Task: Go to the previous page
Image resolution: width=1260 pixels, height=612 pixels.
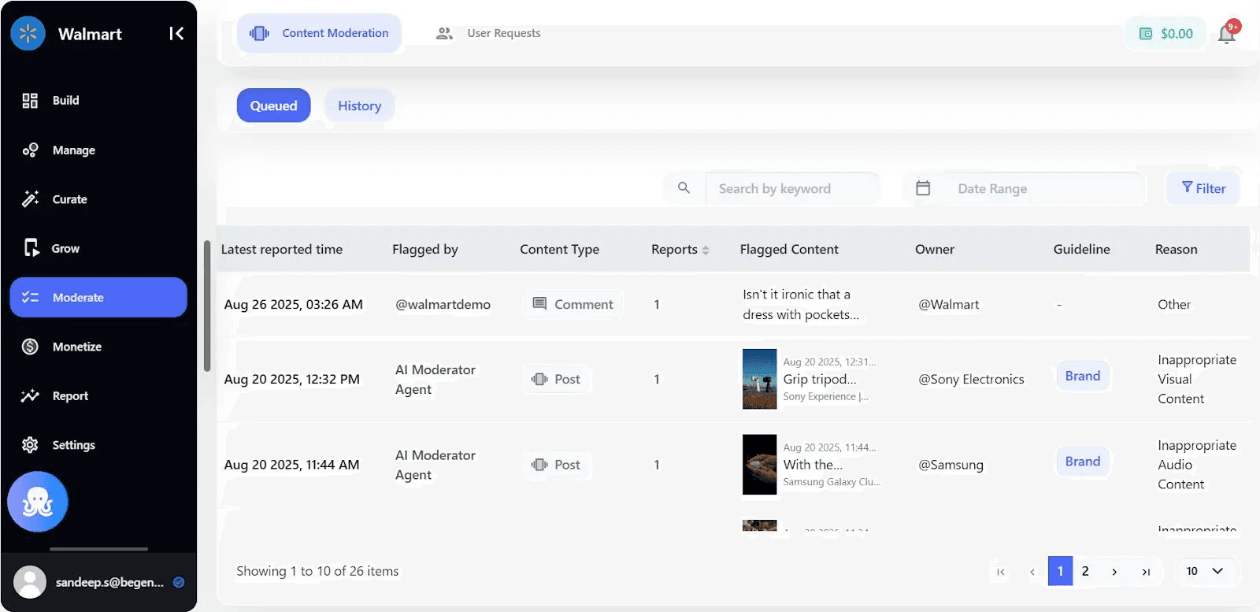Action: (x=1032, y=572)
